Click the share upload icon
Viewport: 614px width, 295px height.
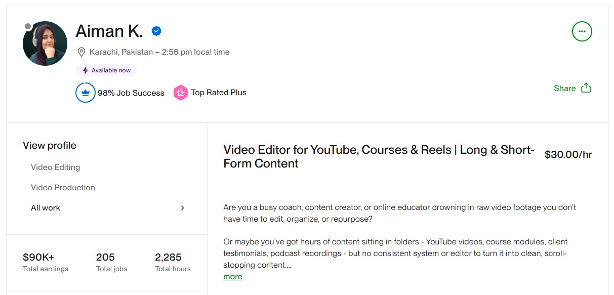pyautogui.click(x=586, y=88)
